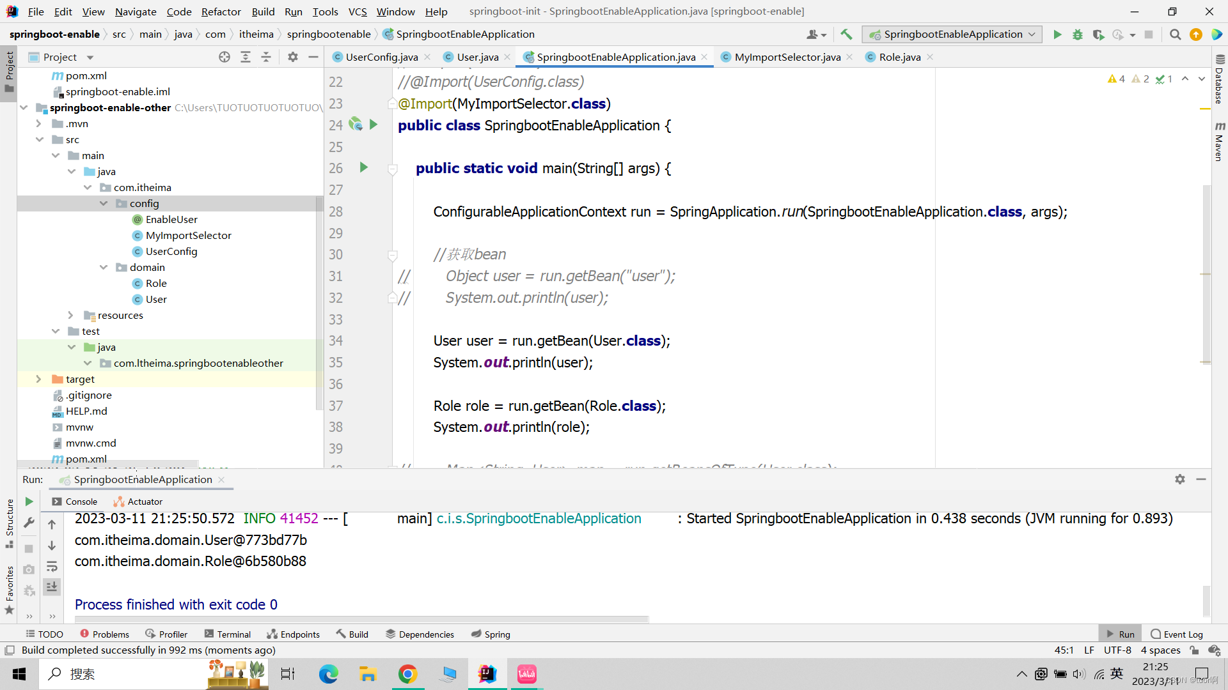Collapse all in Project panel
The width and height of the screenshot is (1228, 690).
pos(266,57)
